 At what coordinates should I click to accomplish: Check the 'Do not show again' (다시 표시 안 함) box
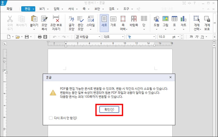[x=51, y=118]
